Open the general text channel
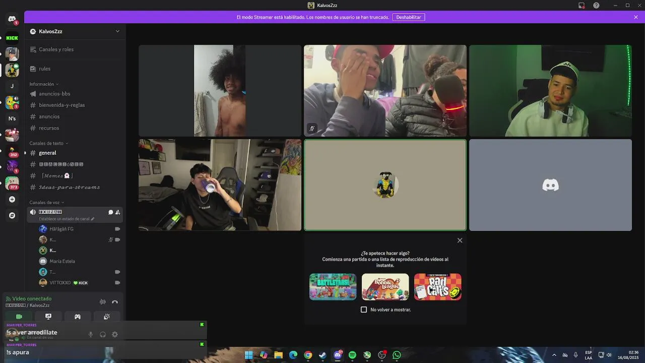The width and height of the screenshot is (645, 363). [75, 153]
